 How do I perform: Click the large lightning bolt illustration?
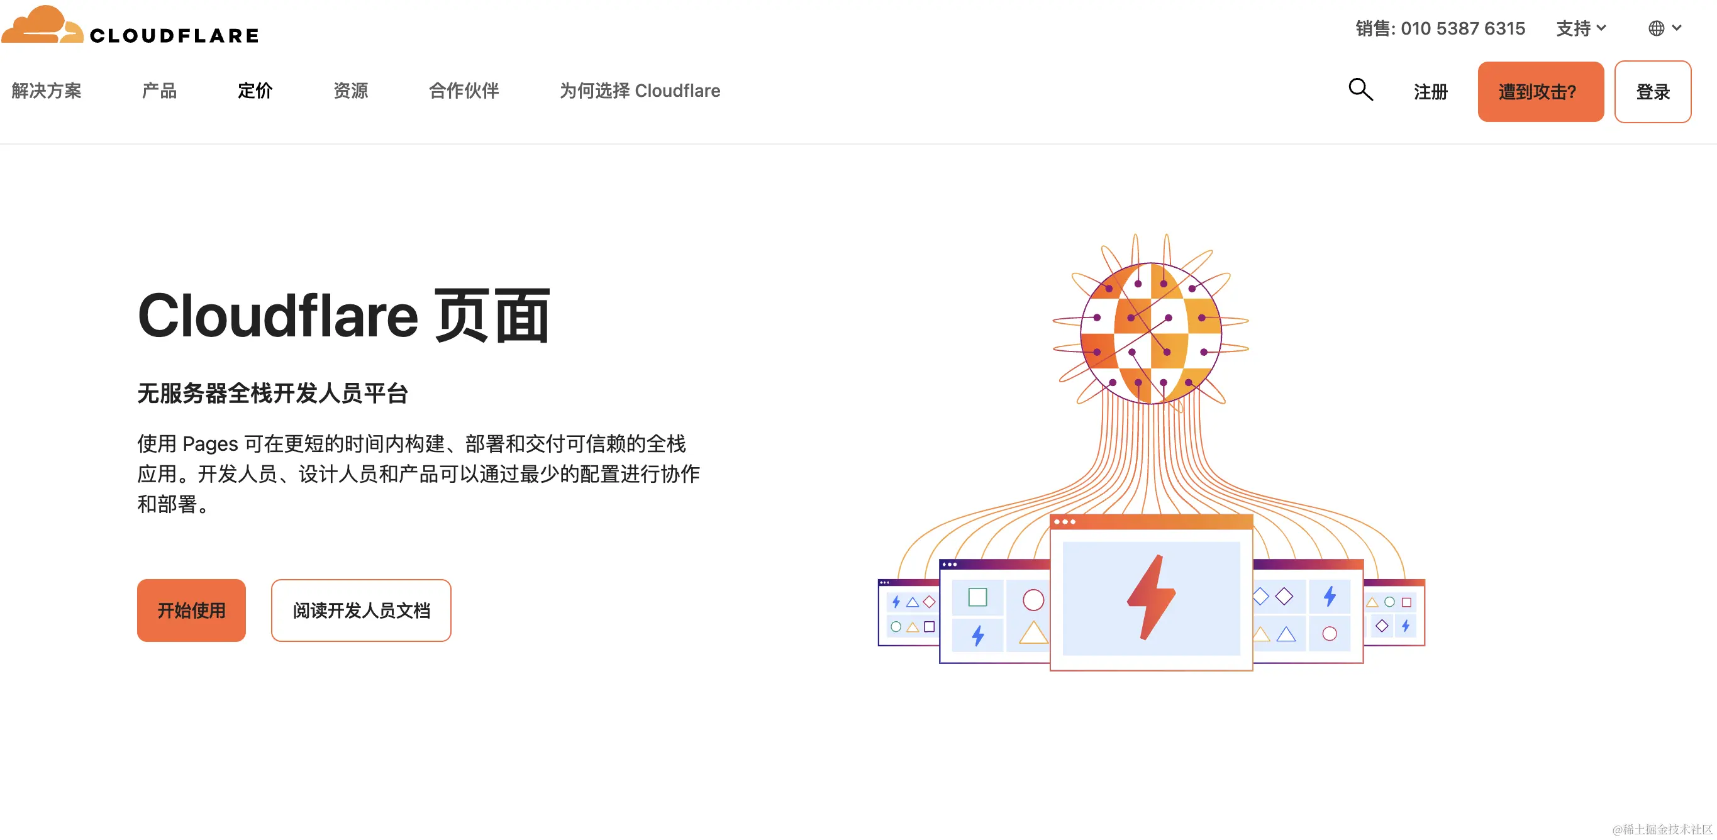click(1151, 597)
